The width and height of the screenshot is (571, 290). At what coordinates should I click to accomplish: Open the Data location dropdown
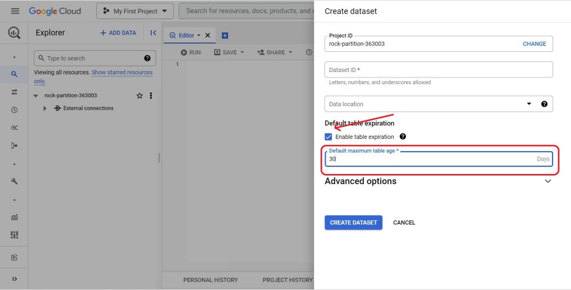[438, 104]
